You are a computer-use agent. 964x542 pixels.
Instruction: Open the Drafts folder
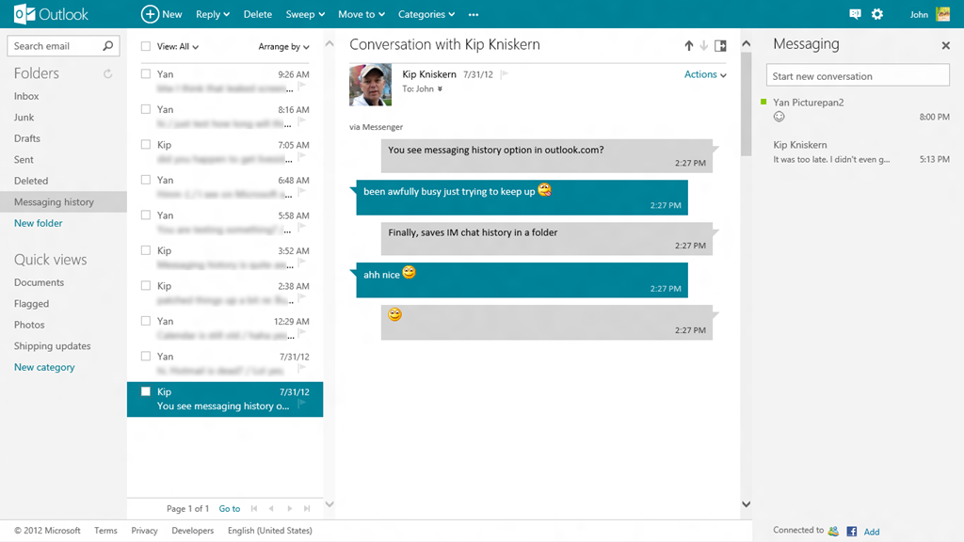27,138
